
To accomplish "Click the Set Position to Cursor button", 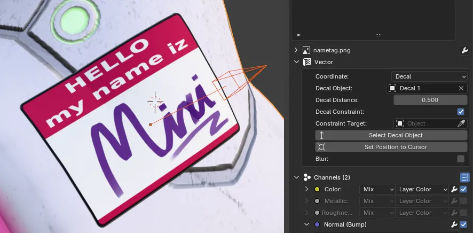I will click(391, 147).
